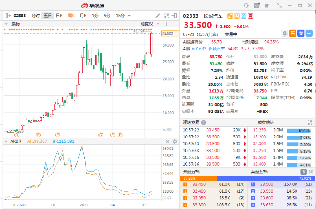The width and height of the screenshot is (316, 209).
Task: Click the 融 margin tag icon
Action: click(230, 16)
